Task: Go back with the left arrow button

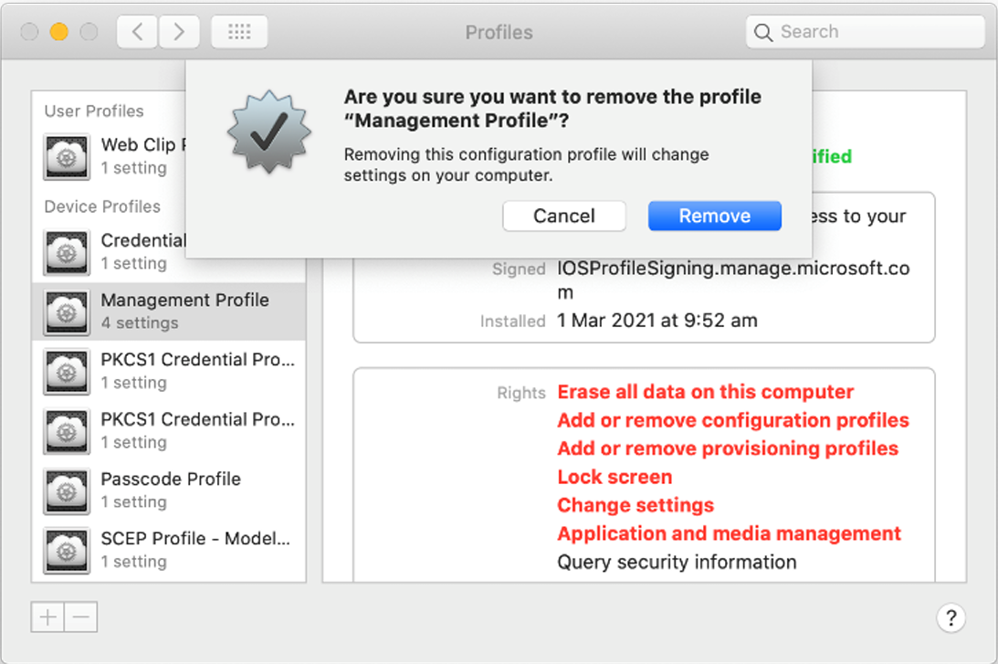Action: pos(137,32)
